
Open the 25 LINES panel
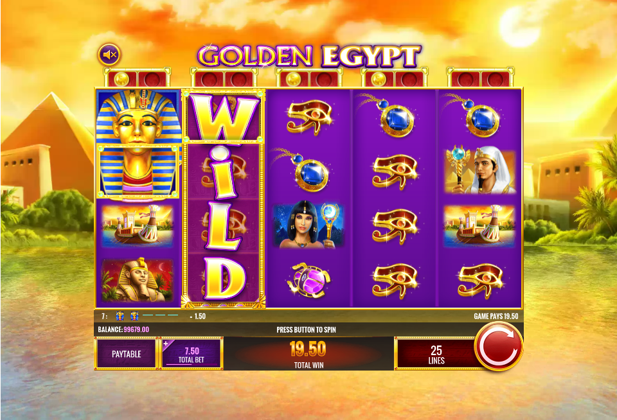pos(436,354)
